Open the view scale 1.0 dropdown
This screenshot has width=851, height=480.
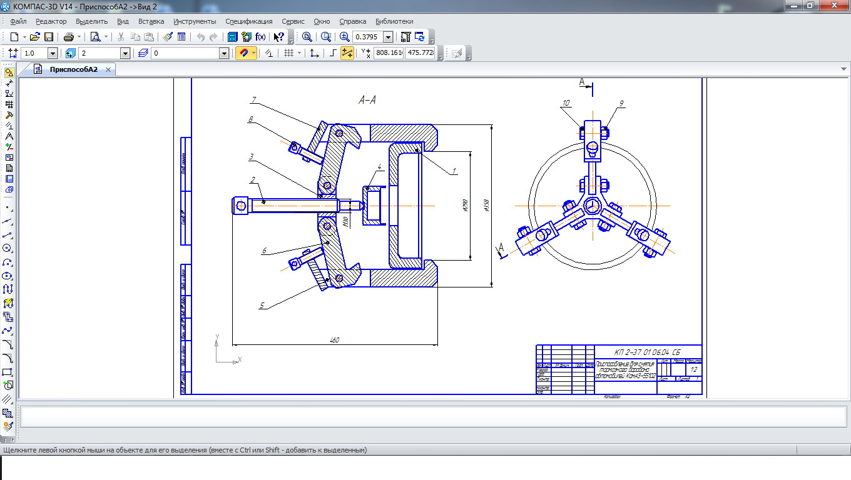tap(53, 54)
